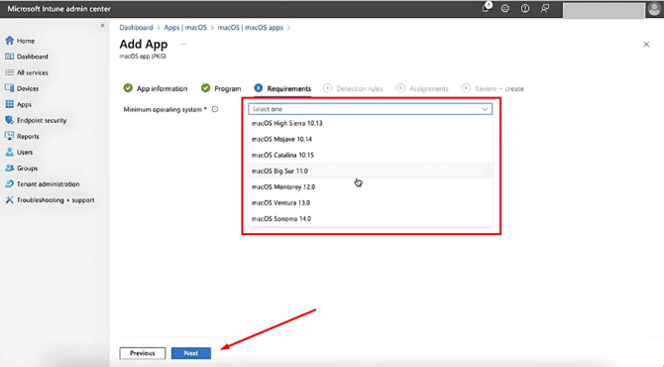This screenshot has height=367, width=664.
Task: Open Devices label in sidebar
Action: pyautogui.click(x=28, y=88)
